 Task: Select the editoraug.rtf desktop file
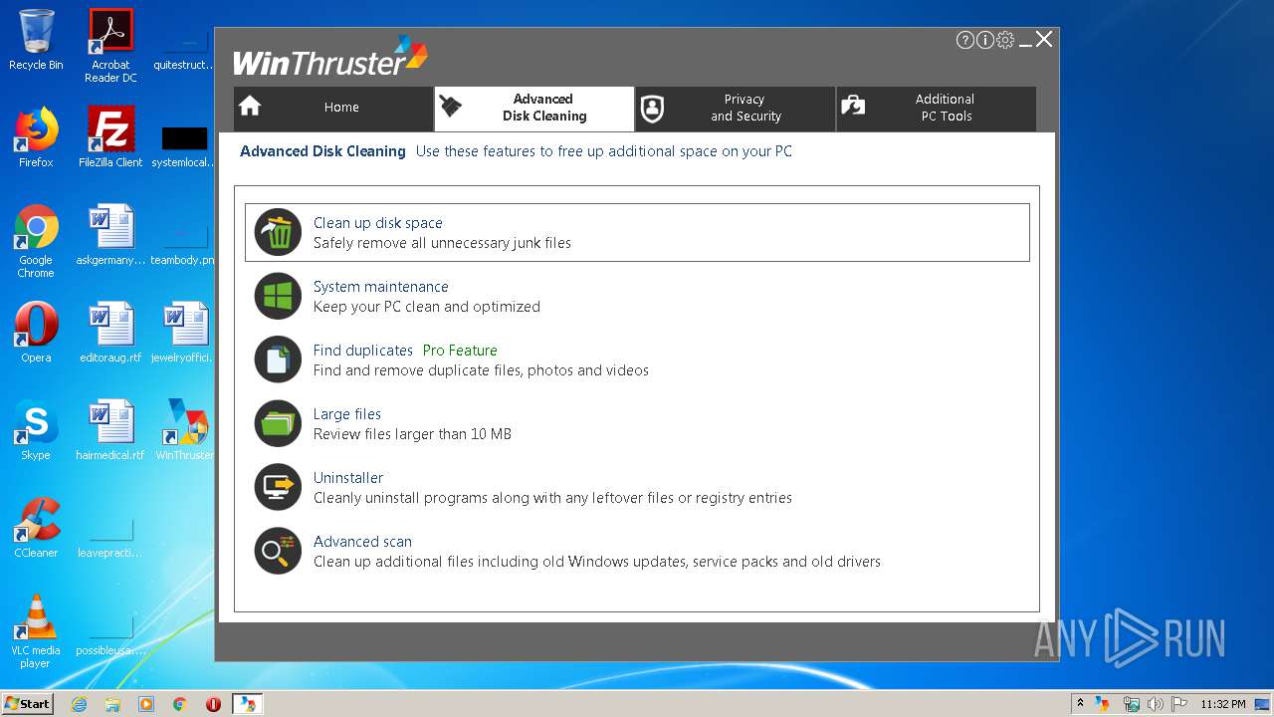(x=110, y=333)
